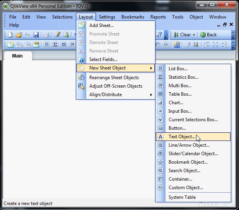The height and width of the screenshot is (210, 239).
Task: Click the Refresh toolbar icon
Action: pyautogui.click(x=27, y=35)
